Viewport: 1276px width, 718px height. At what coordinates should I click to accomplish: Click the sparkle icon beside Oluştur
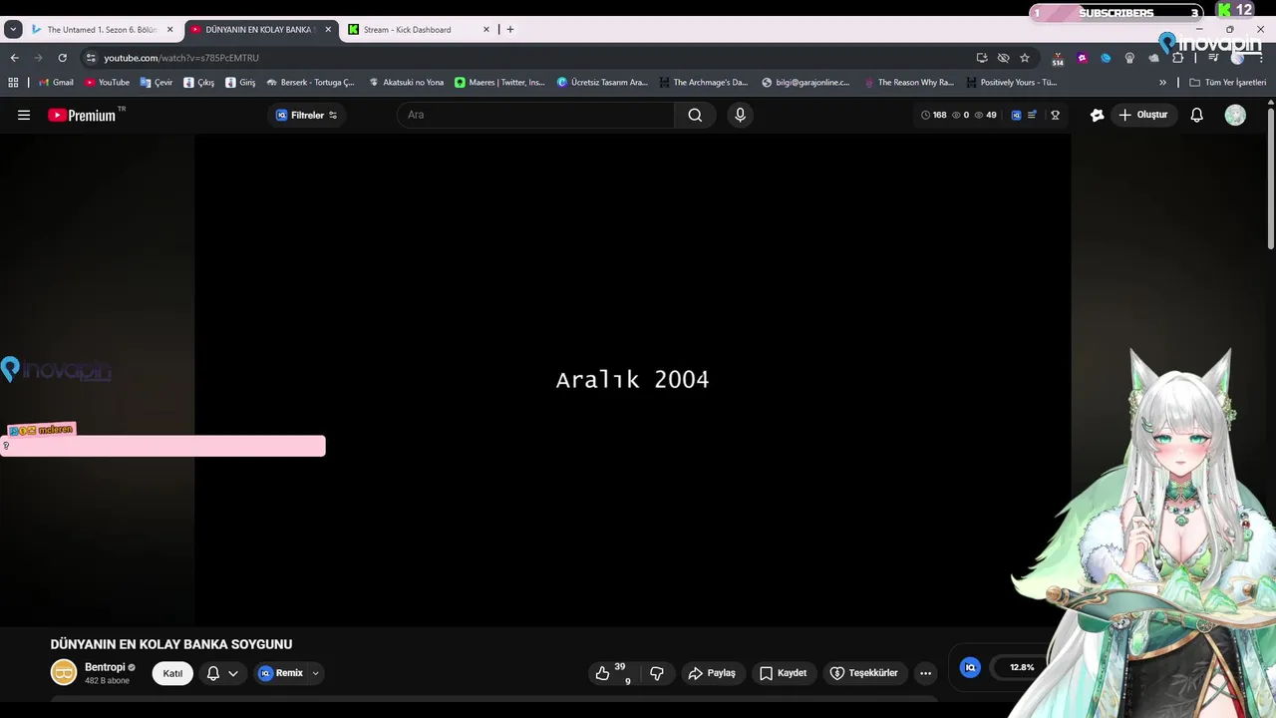click(1097, 115)
